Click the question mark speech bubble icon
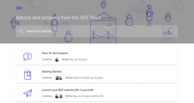 click(28, 57)
